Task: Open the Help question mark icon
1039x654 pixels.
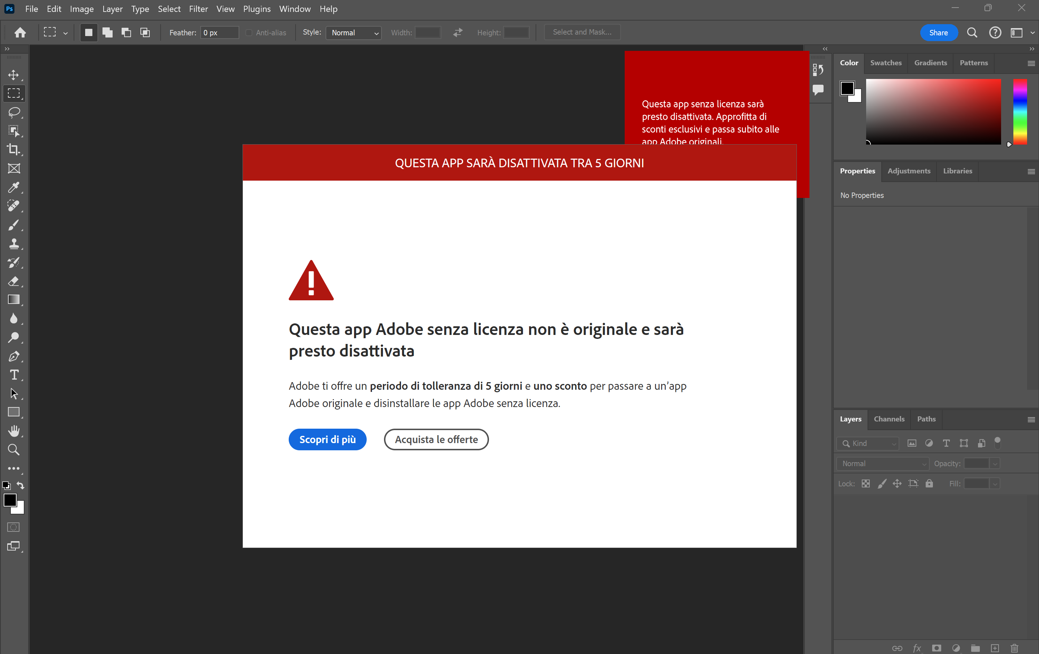Action: tap(995, 33)
